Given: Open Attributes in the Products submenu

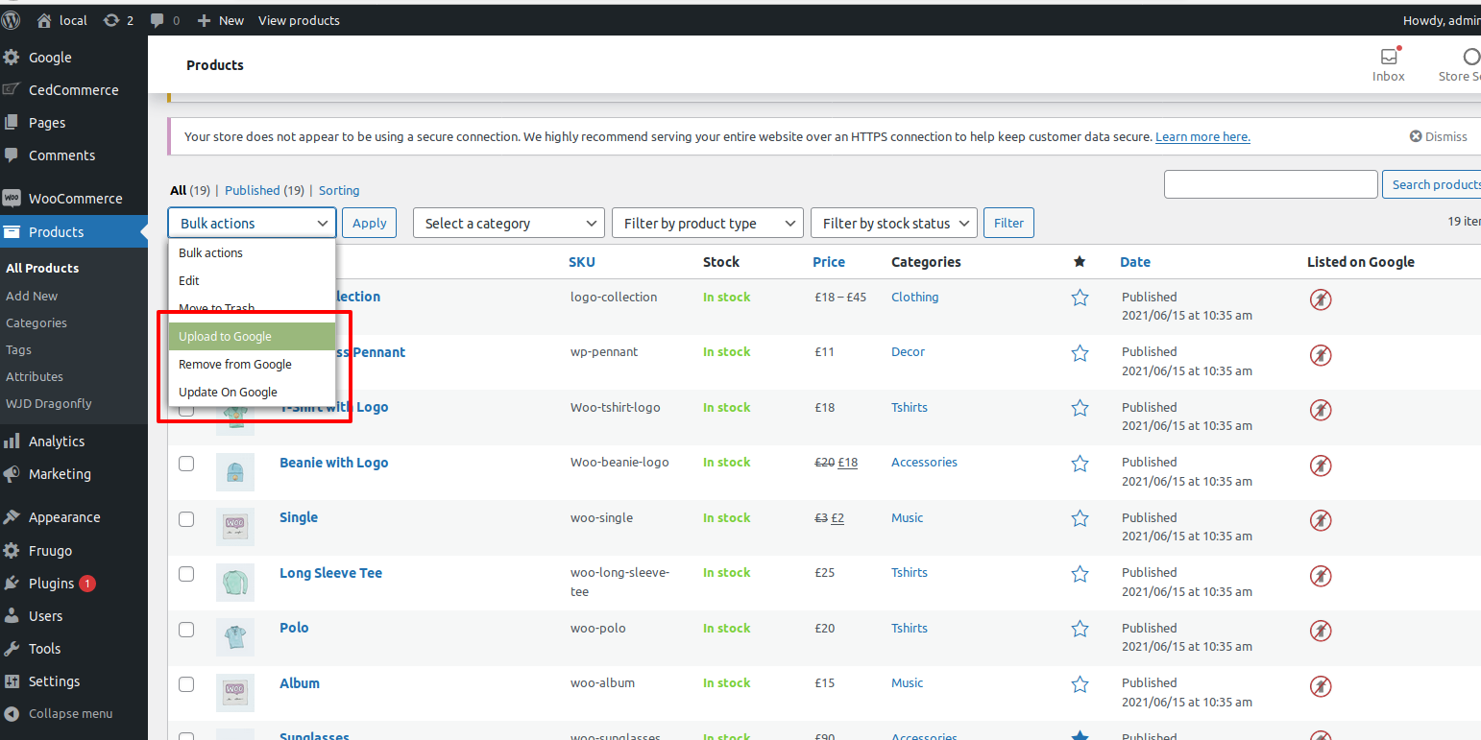Looking at the screenshot, I should click(35, 376).
